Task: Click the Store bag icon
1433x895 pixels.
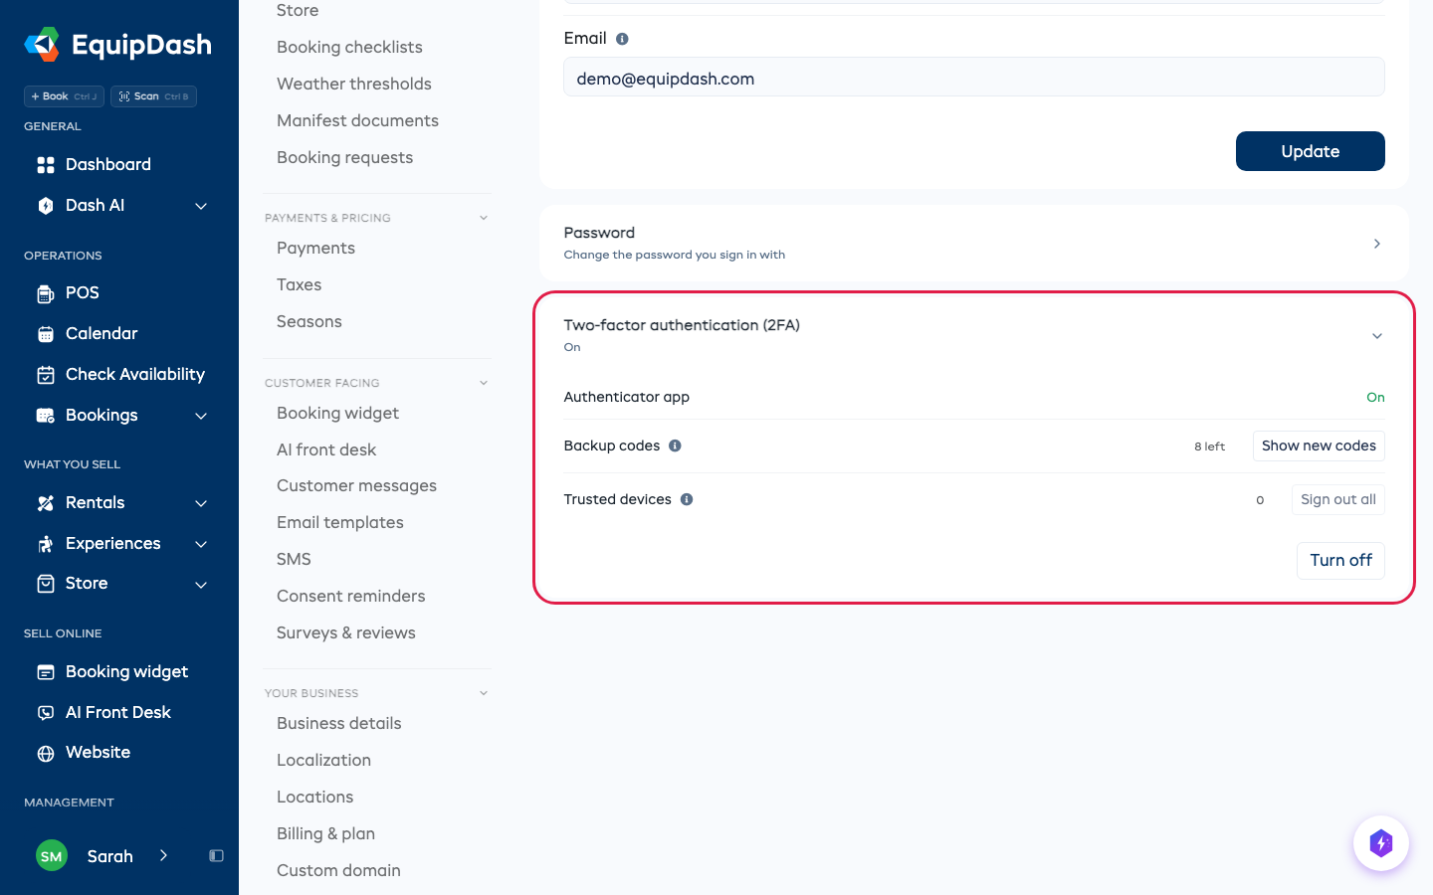Action: [46, 584]
